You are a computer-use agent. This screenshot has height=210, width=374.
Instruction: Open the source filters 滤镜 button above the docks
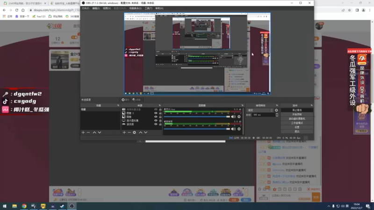137,100
